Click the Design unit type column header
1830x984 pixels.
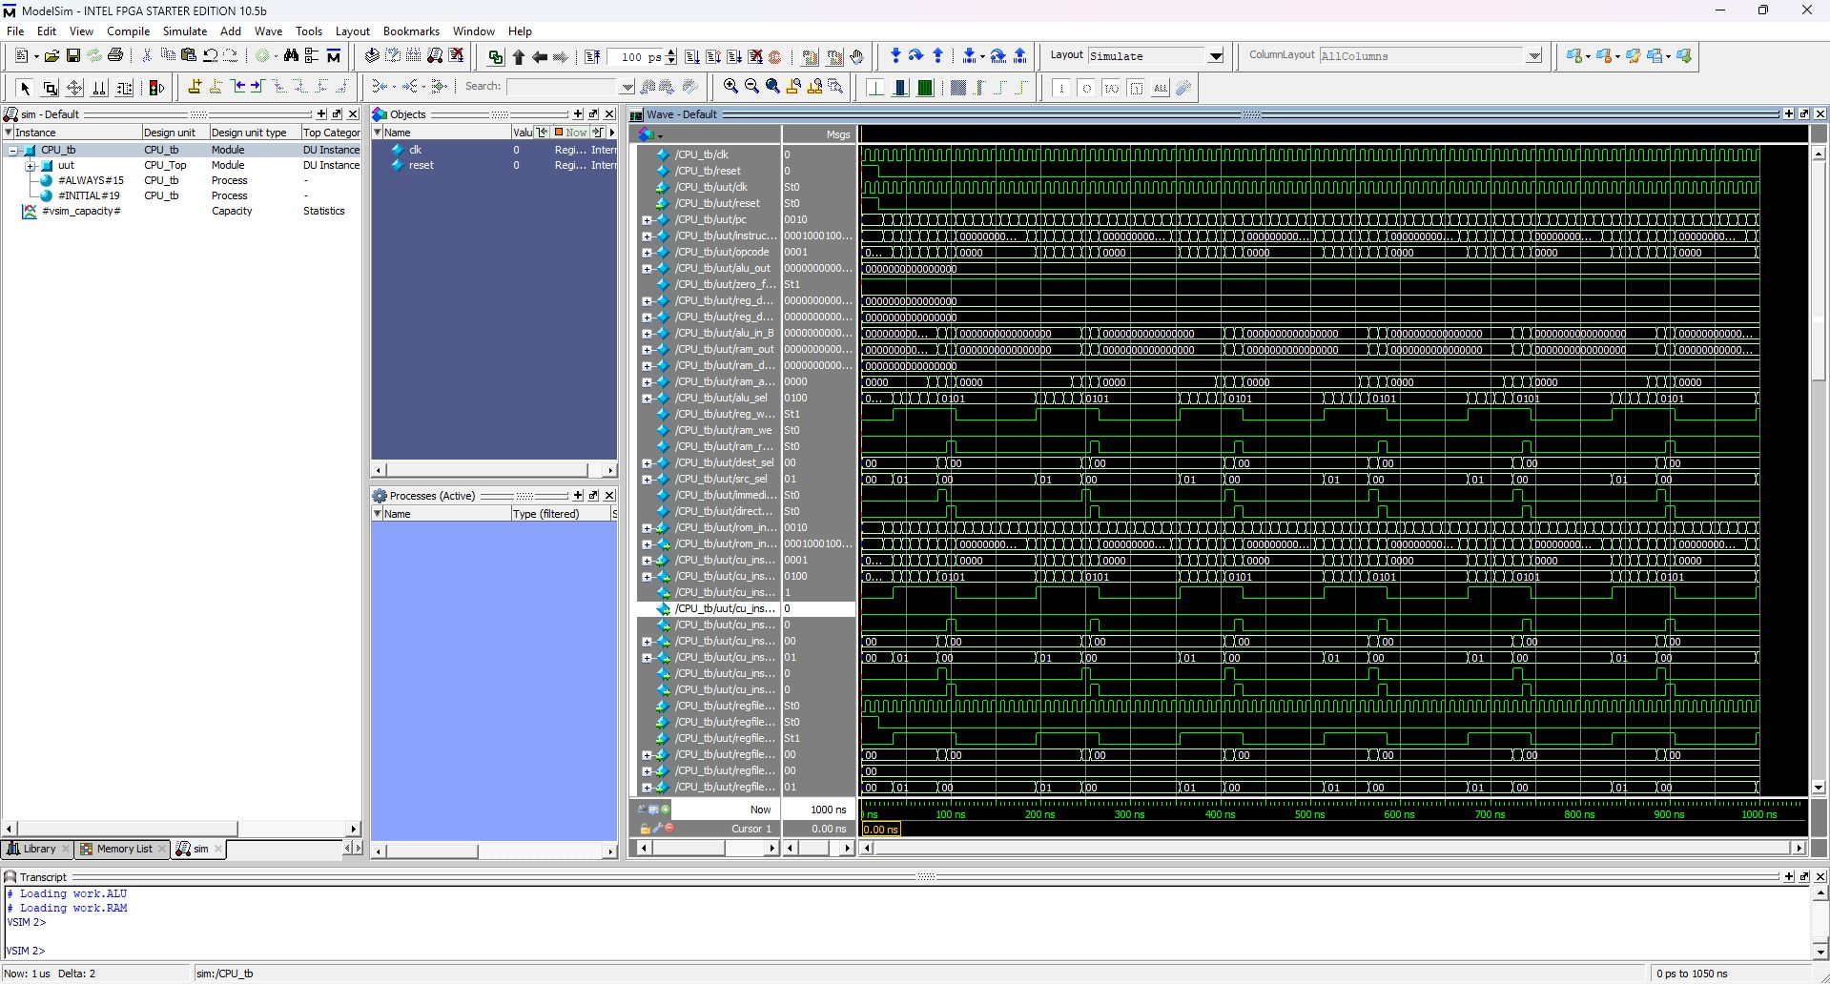click(254, 133)
